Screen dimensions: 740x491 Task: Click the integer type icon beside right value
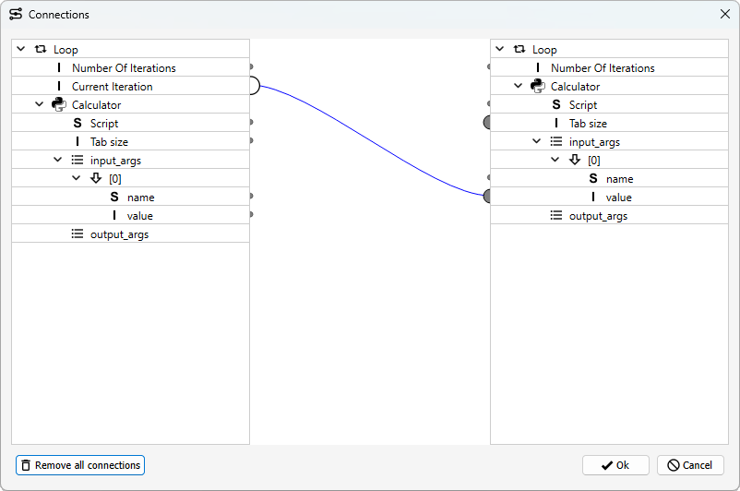tap(593, 197)
